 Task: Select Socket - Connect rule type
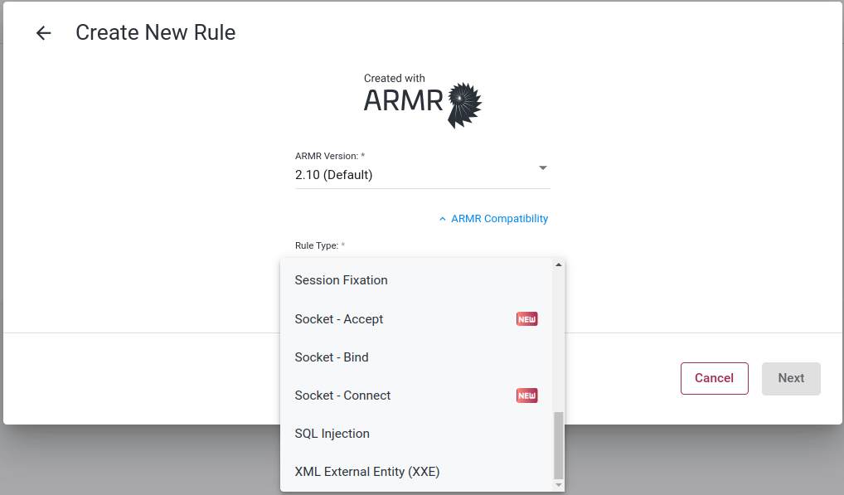click(417, 396)
